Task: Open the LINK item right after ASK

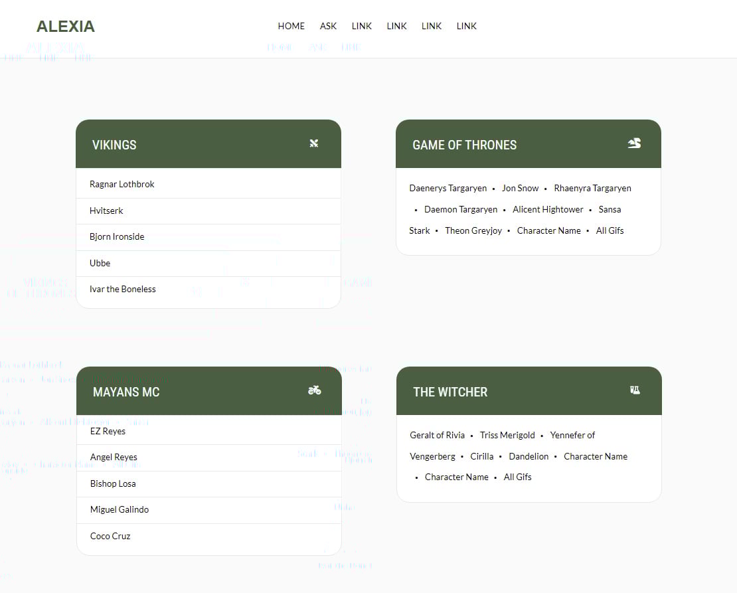Action: point(361,27)
